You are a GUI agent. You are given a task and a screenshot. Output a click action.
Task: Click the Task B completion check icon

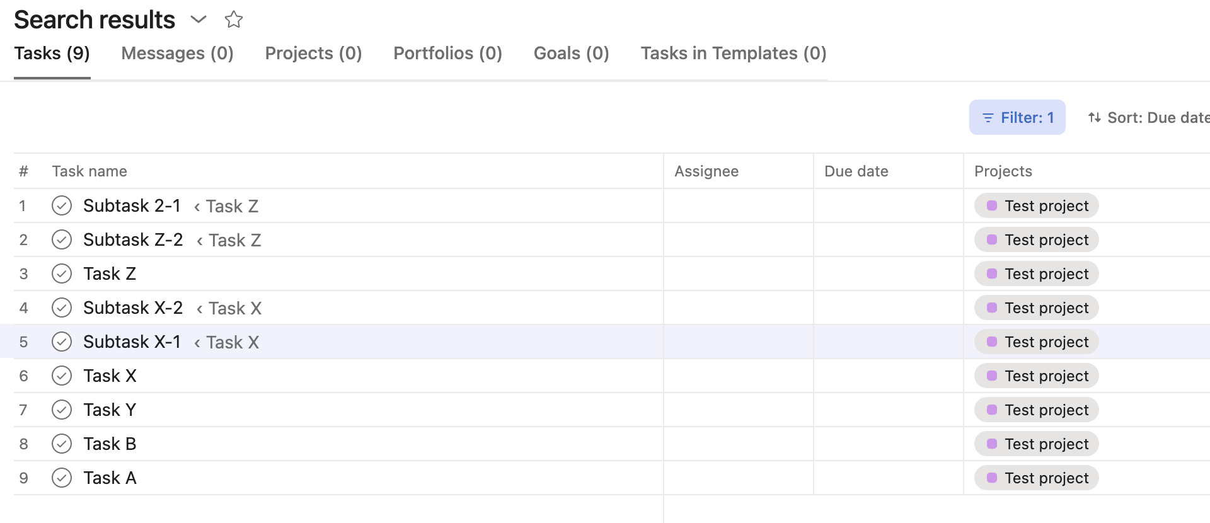62,444
